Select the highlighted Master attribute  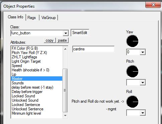pyautogui.click(x=37, y=79)
